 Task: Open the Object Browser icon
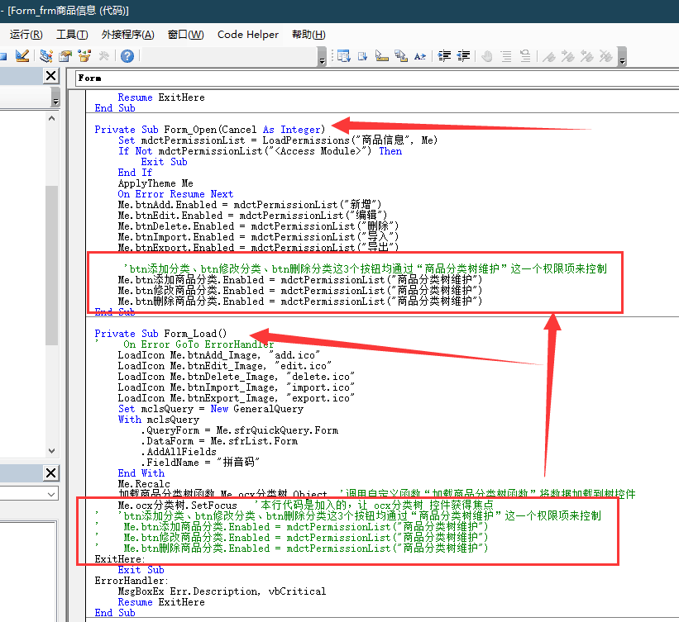(84, 56)
